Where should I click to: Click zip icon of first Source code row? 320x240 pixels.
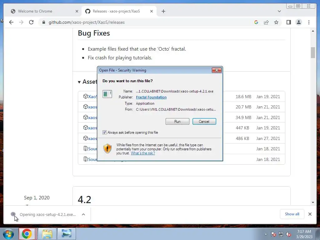(86, 148)
